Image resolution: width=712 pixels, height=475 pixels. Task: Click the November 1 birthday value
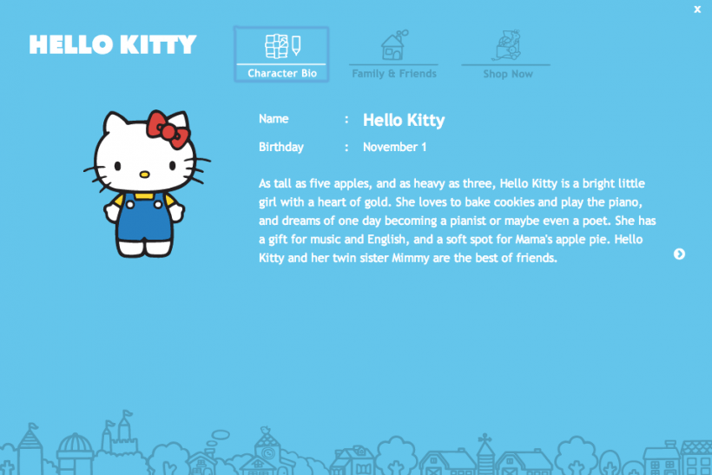[394, 147]
